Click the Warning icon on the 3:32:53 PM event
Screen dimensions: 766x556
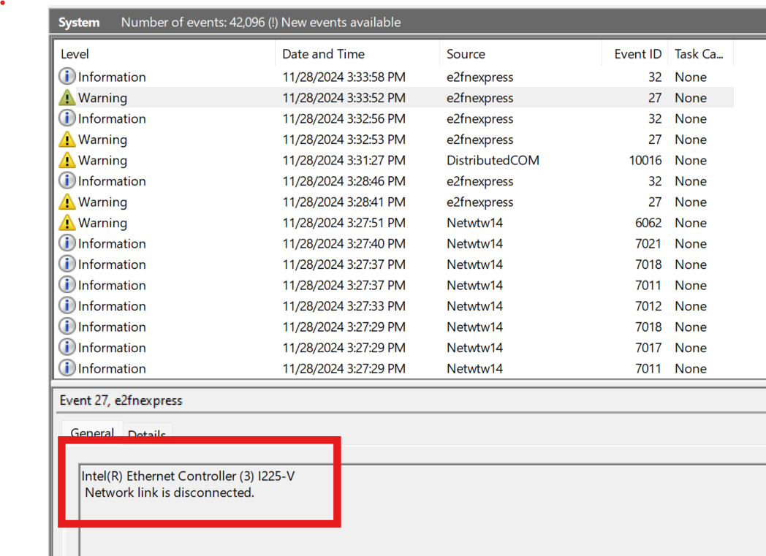67,139
